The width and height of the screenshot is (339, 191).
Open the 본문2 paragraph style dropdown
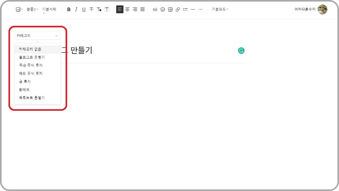click(33, 9)
